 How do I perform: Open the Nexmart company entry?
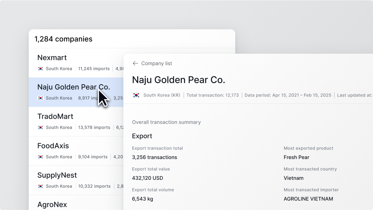point(52,58)
